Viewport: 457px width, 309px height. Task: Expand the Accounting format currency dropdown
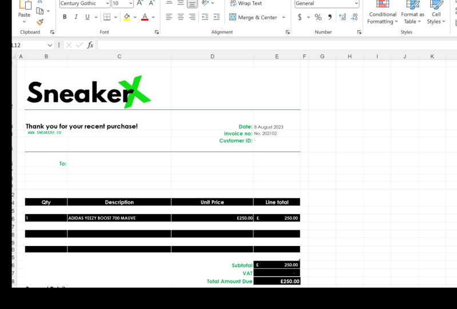(308, 17)
